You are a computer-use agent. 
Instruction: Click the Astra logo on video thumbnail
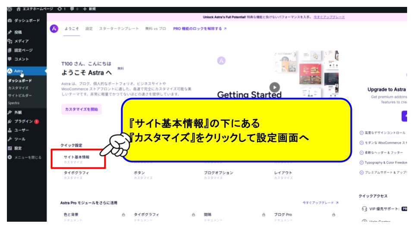click(x=221, y=61)
